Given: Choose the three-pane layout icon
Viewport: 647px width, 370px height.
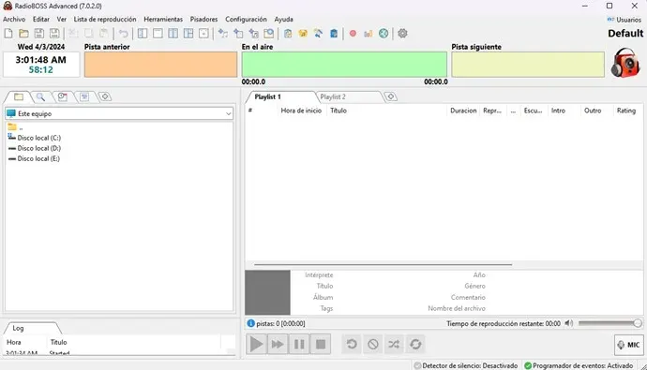Looking at the screenshot, I should click(188, 34).
